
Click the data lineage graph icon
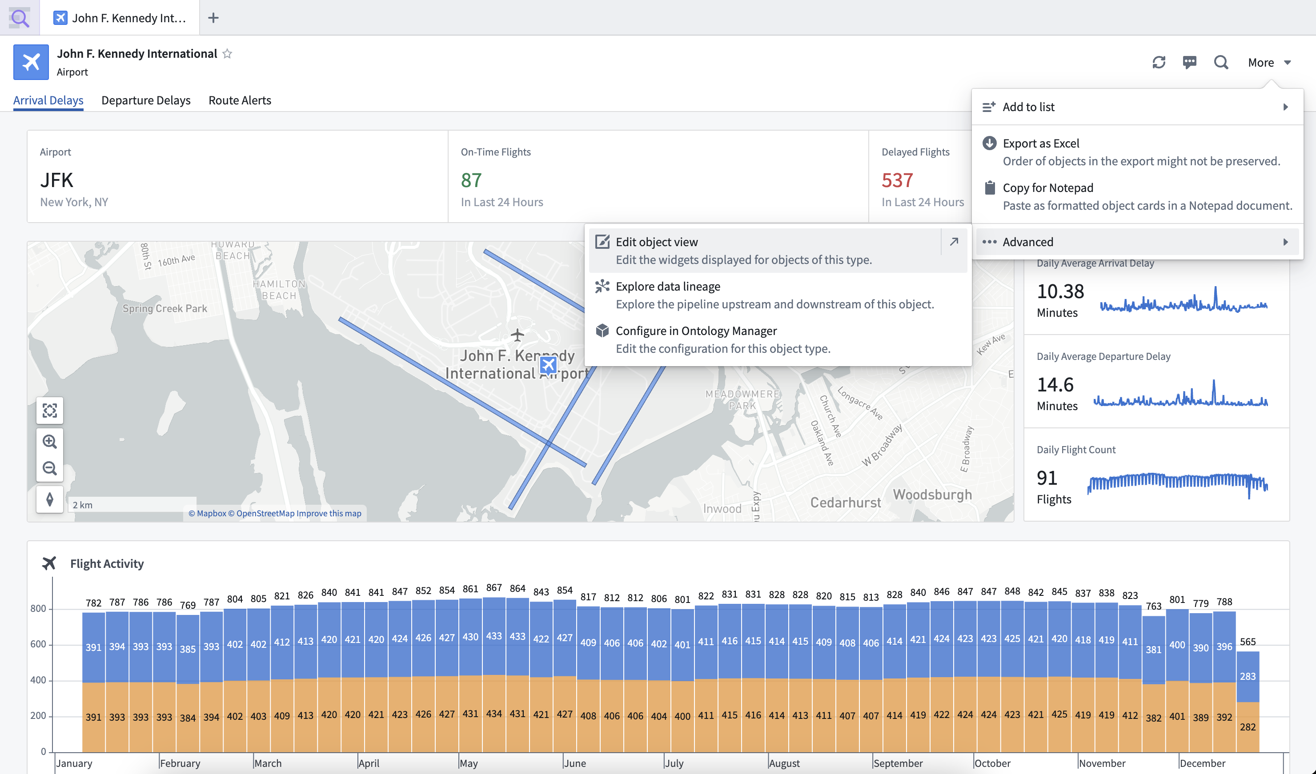(x=602, y=286)
